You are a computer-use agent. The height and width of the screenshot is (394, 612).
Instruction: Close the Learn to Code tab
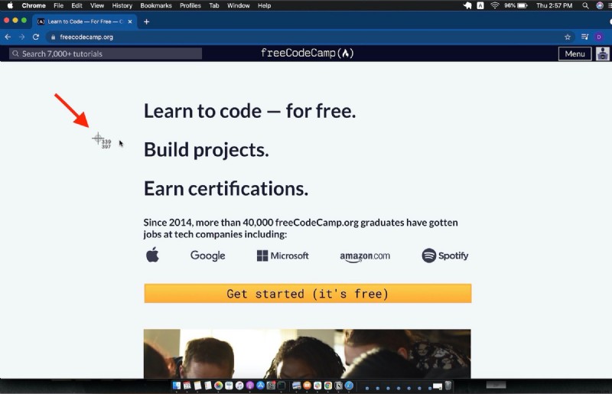click(x=130, y=22)
